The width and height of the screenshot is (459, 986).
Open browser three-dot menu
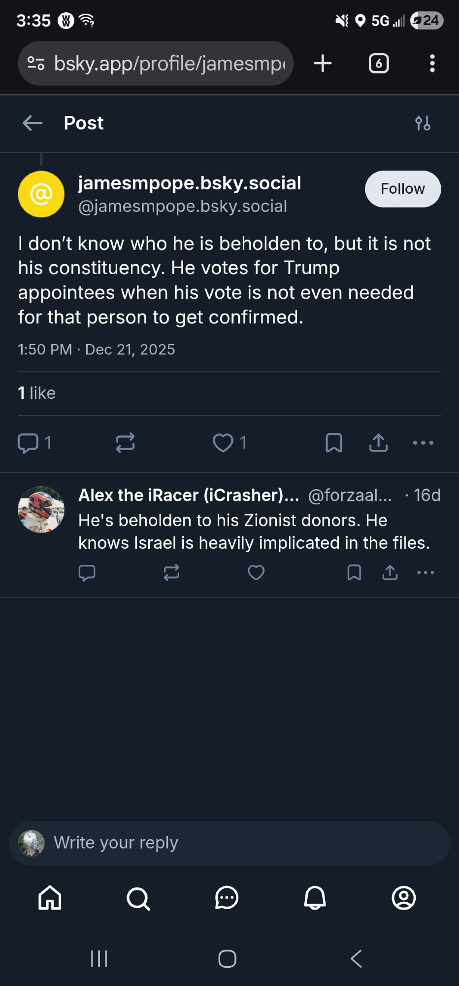click(x=432, y=64)
